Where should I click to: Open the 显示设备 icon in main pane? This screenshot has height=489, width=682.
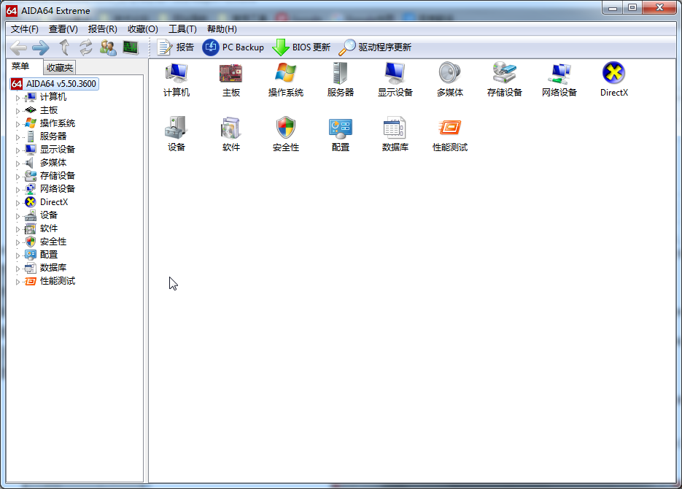(395, 80)
